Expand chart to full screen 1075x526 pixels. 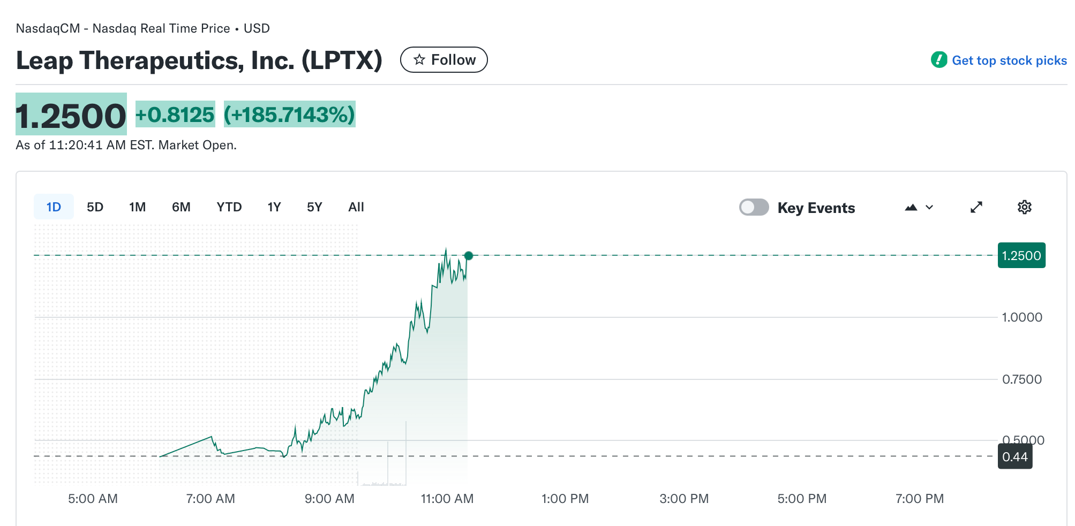[976, 207]
